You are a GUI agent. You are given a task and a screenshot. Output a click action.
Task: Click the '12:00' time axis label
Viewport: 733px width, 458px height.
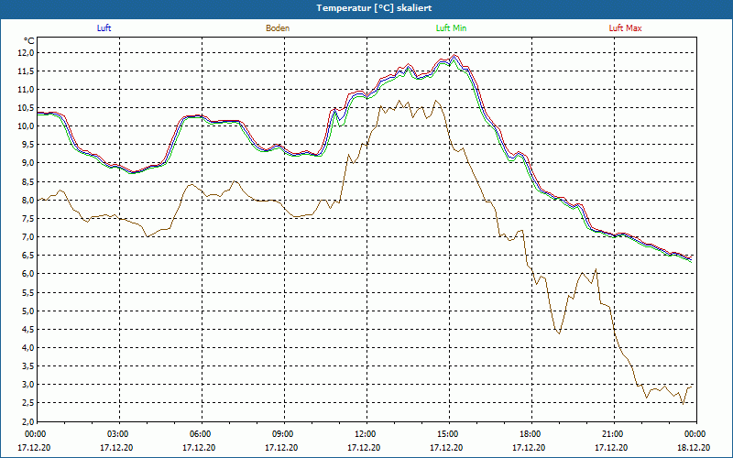coord(365,434)
